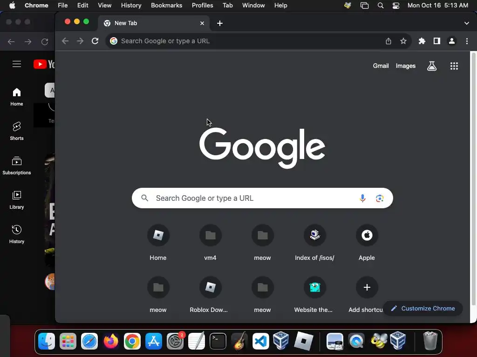Open the Apple menu
The width and height of the screenshot is (477, 357).
point(12,6)
